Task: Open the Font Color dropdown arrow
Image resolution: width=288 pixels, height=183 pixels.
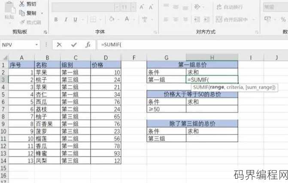Action: click(x=134, y=19)
